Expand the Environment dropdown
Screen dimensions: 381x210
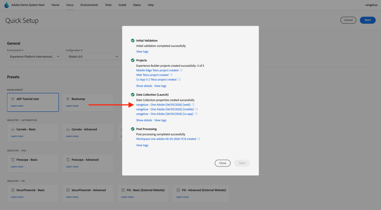click(x=35, y=57)
